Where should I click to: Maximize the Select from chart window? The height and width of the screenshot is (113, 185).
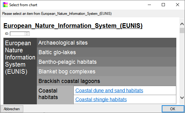[163, 5]
